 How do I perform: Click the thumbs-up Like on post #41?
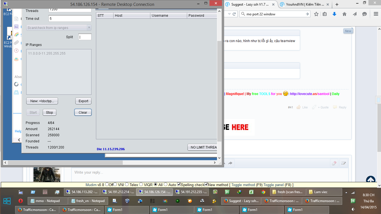point(302,107)
